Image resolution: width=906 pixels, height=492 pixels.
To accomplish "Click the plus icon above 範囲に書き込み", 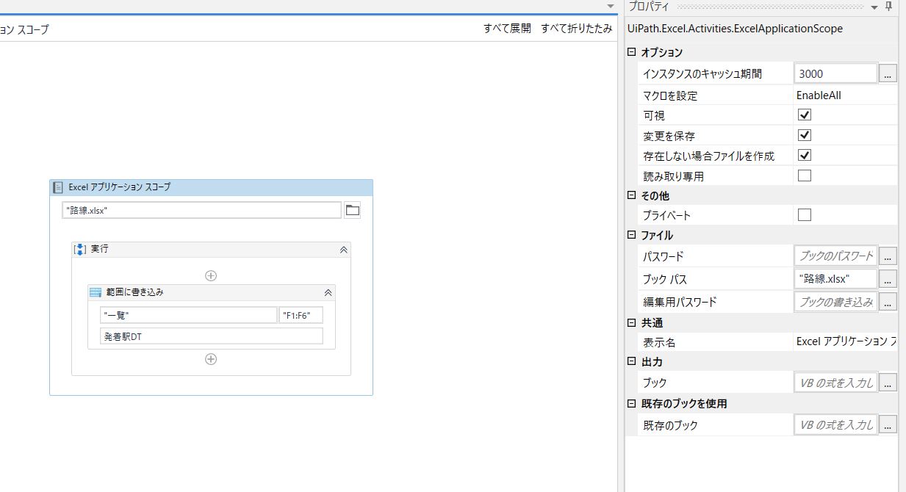I will click(x=210, y=275).
